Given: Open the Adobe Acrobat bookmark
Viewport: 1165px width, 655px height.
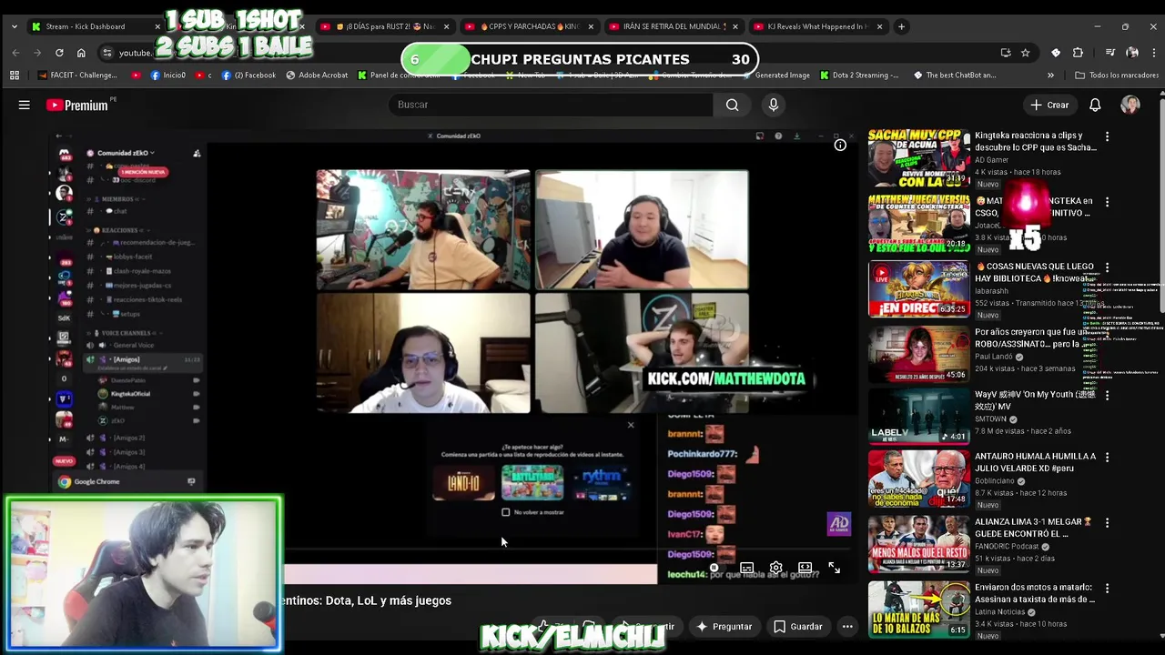Looking at the screenshot, I should coord(317,76).
